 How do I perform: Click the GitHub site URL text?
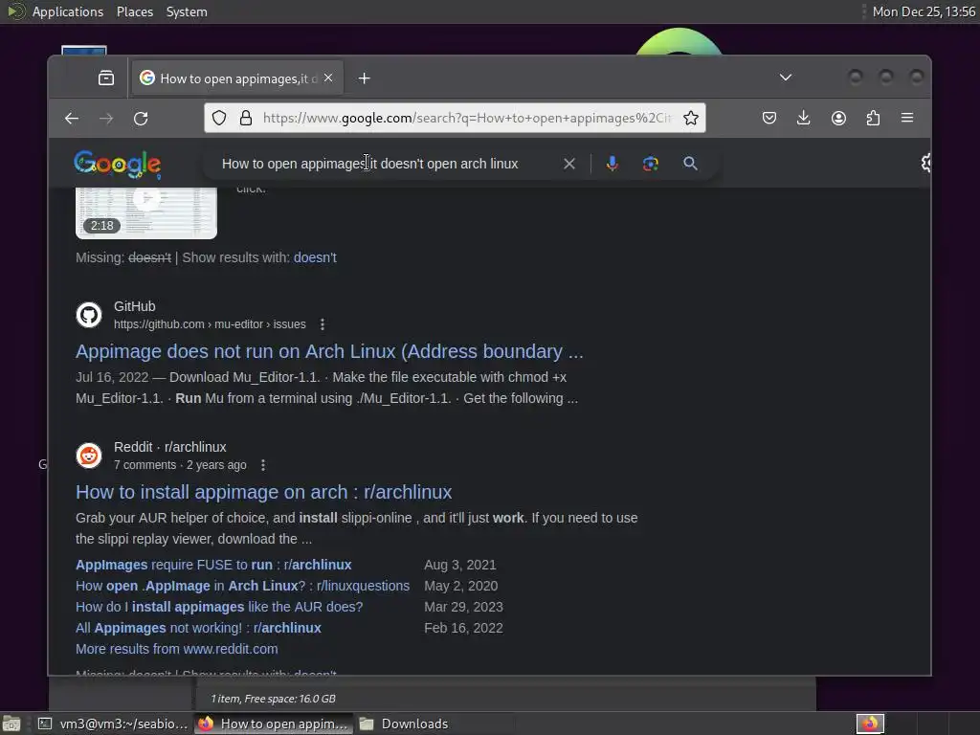pyautogui.click(x=210, y=324)
